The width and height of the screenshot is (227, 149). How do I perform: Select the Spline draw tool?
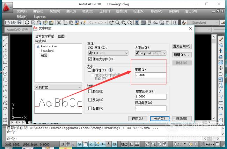[x=5, y=85]
